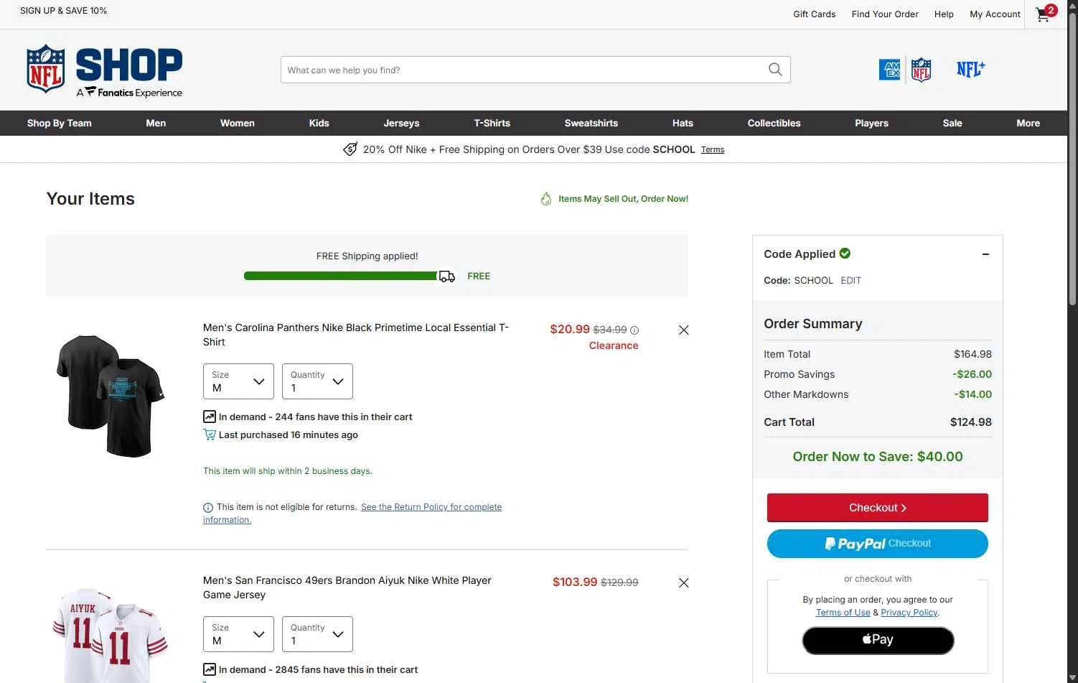The width and height of the screenshot is (1078, 683).
Task: Open Terms of Use link
Action: tap(843, 613)
